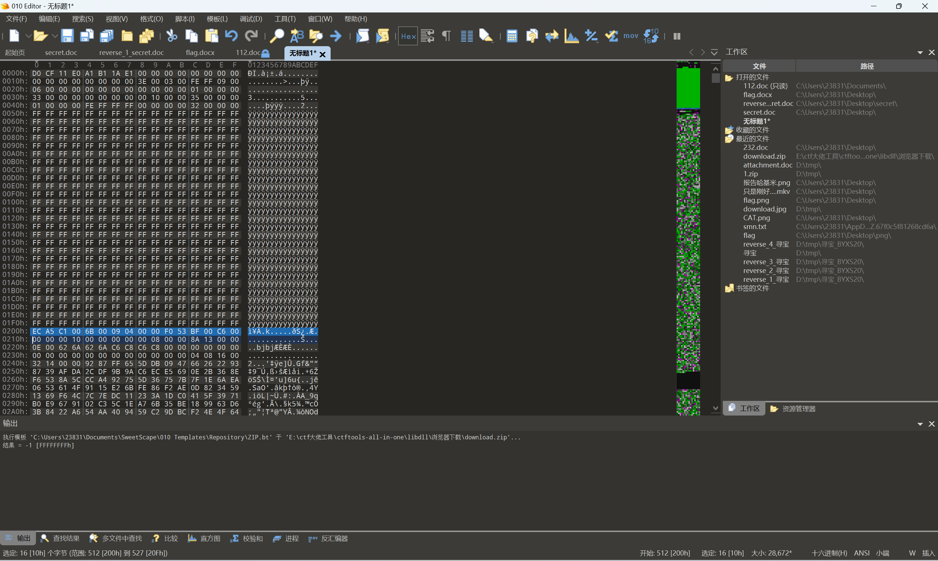The width and height of the screenshot is (938, 561).
Task: Close the 无标题1* tab
Action: (x=323, y=55)
